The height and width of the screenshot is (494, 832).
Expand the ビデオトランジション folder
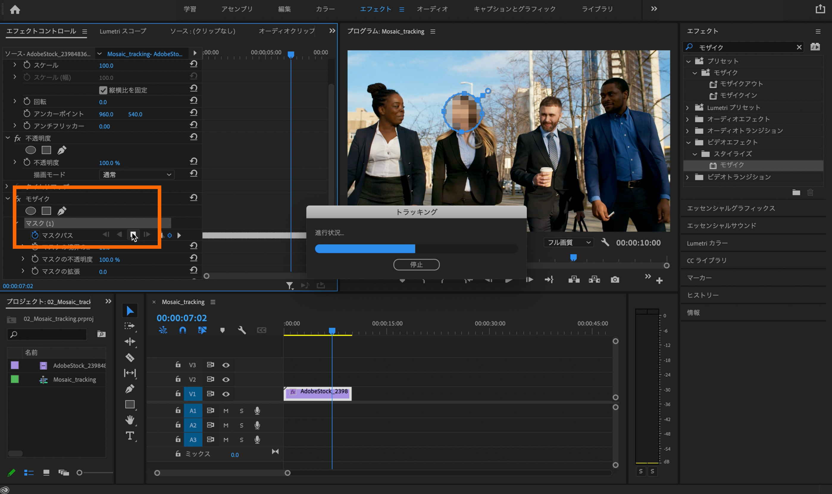point(688,177)
